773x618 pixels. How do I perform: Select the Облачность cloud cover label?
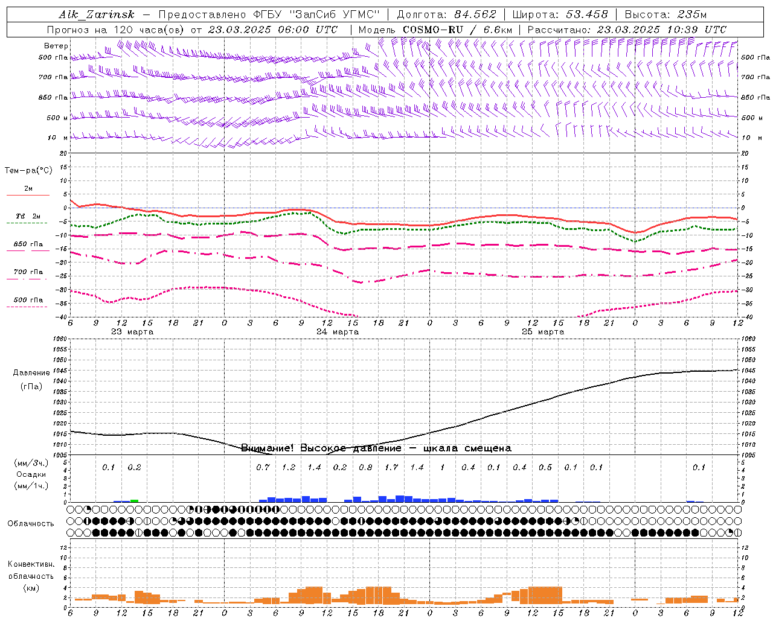[x=31, y=524]
